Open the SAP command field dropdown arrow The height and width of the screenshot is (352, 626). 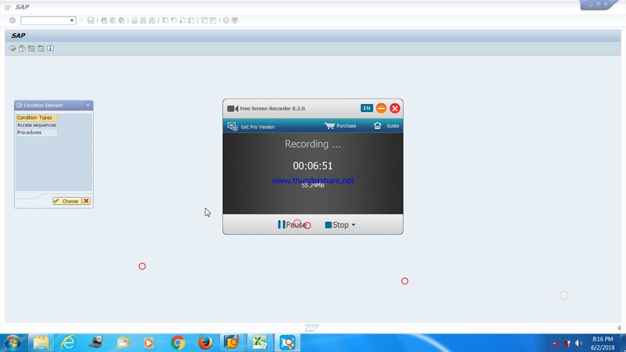click(x=72, y=21)
